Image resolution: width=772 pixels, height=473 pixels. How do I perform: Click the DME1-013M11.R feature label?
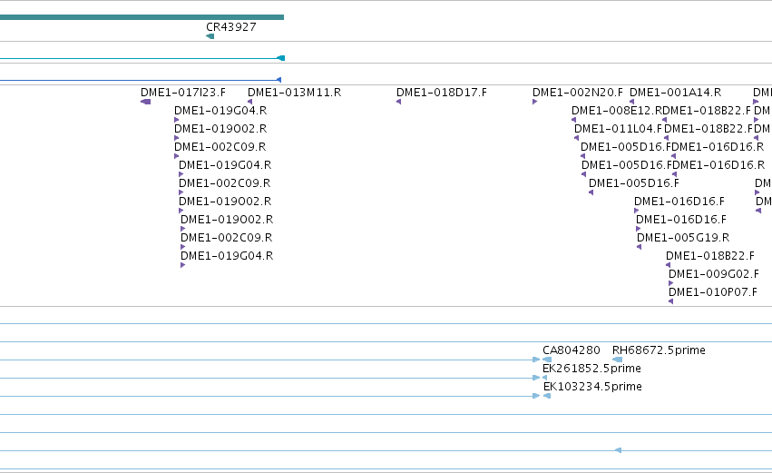[295, 93]
